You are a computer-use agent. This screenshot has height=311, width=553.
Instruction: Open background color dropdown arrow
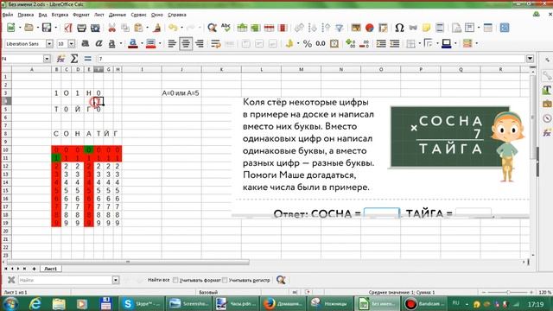[x=160, y=43]
